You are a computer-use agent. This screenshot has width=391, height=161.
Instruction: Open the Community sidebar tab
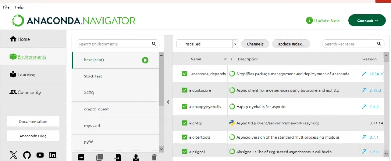click(x=33, y=92)
